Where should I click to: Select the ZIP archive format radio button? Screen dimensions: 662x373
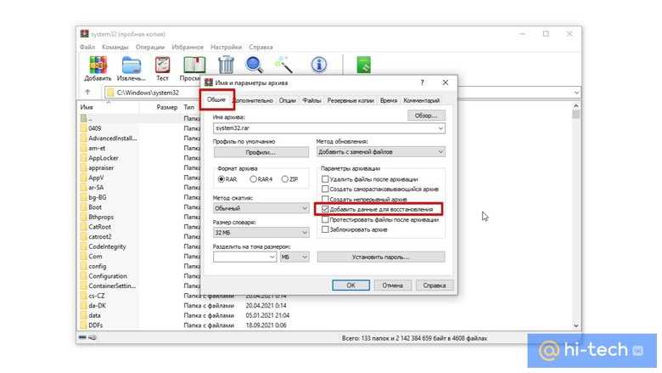coord(283,179)
